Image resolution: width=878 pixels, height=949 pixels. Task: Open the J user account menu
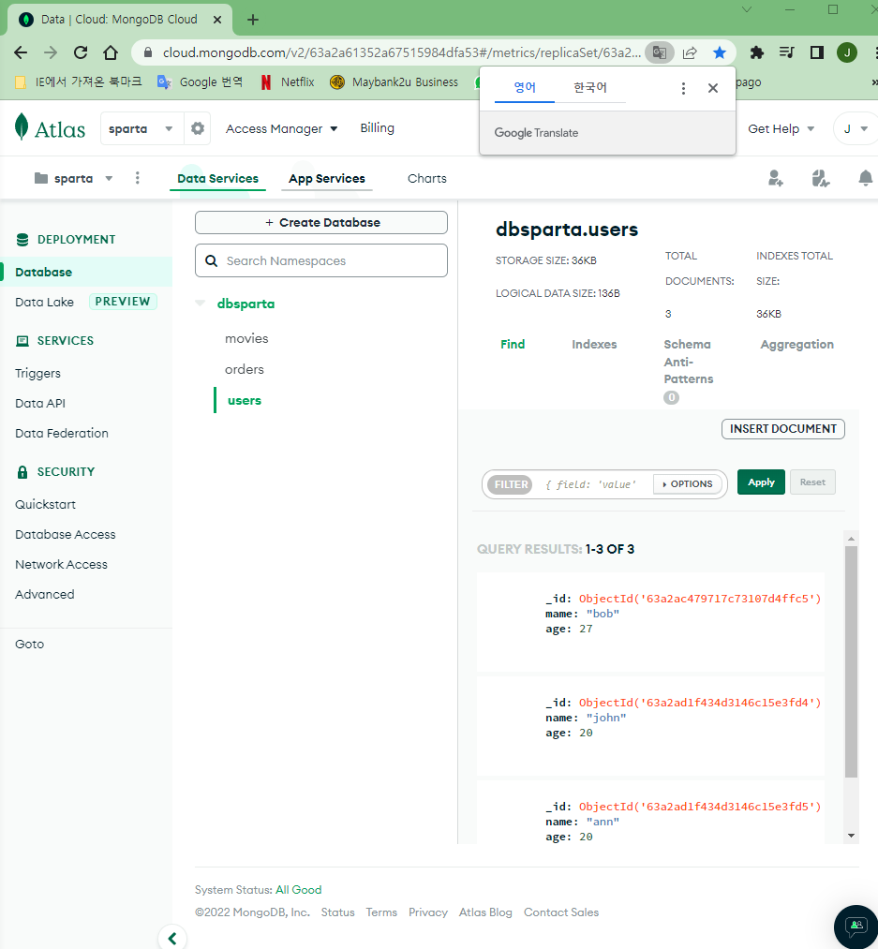pyautogui.click(x=856, y=128)
